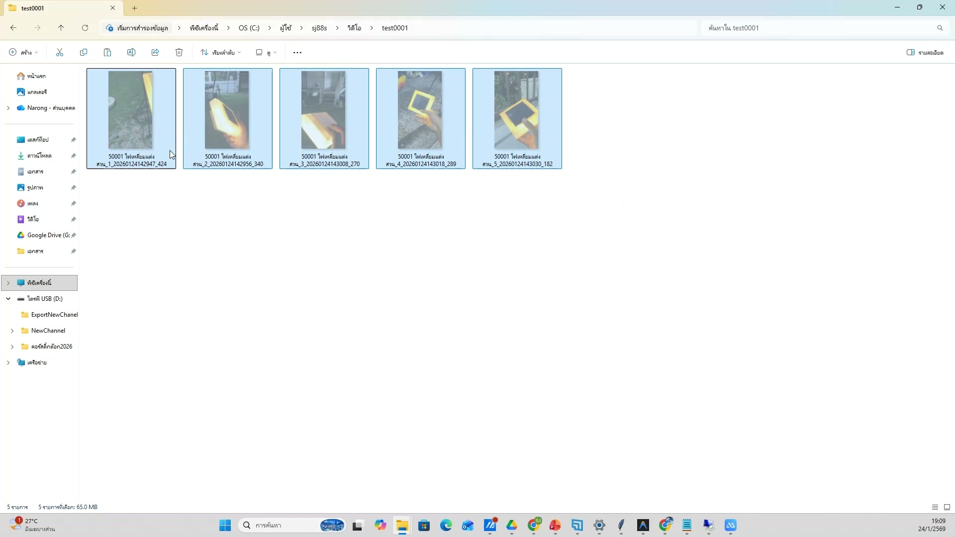Viewport: 955px width, 537px height.
Task: Cut selected videos with the scissors icon
Action: (59, 52)
